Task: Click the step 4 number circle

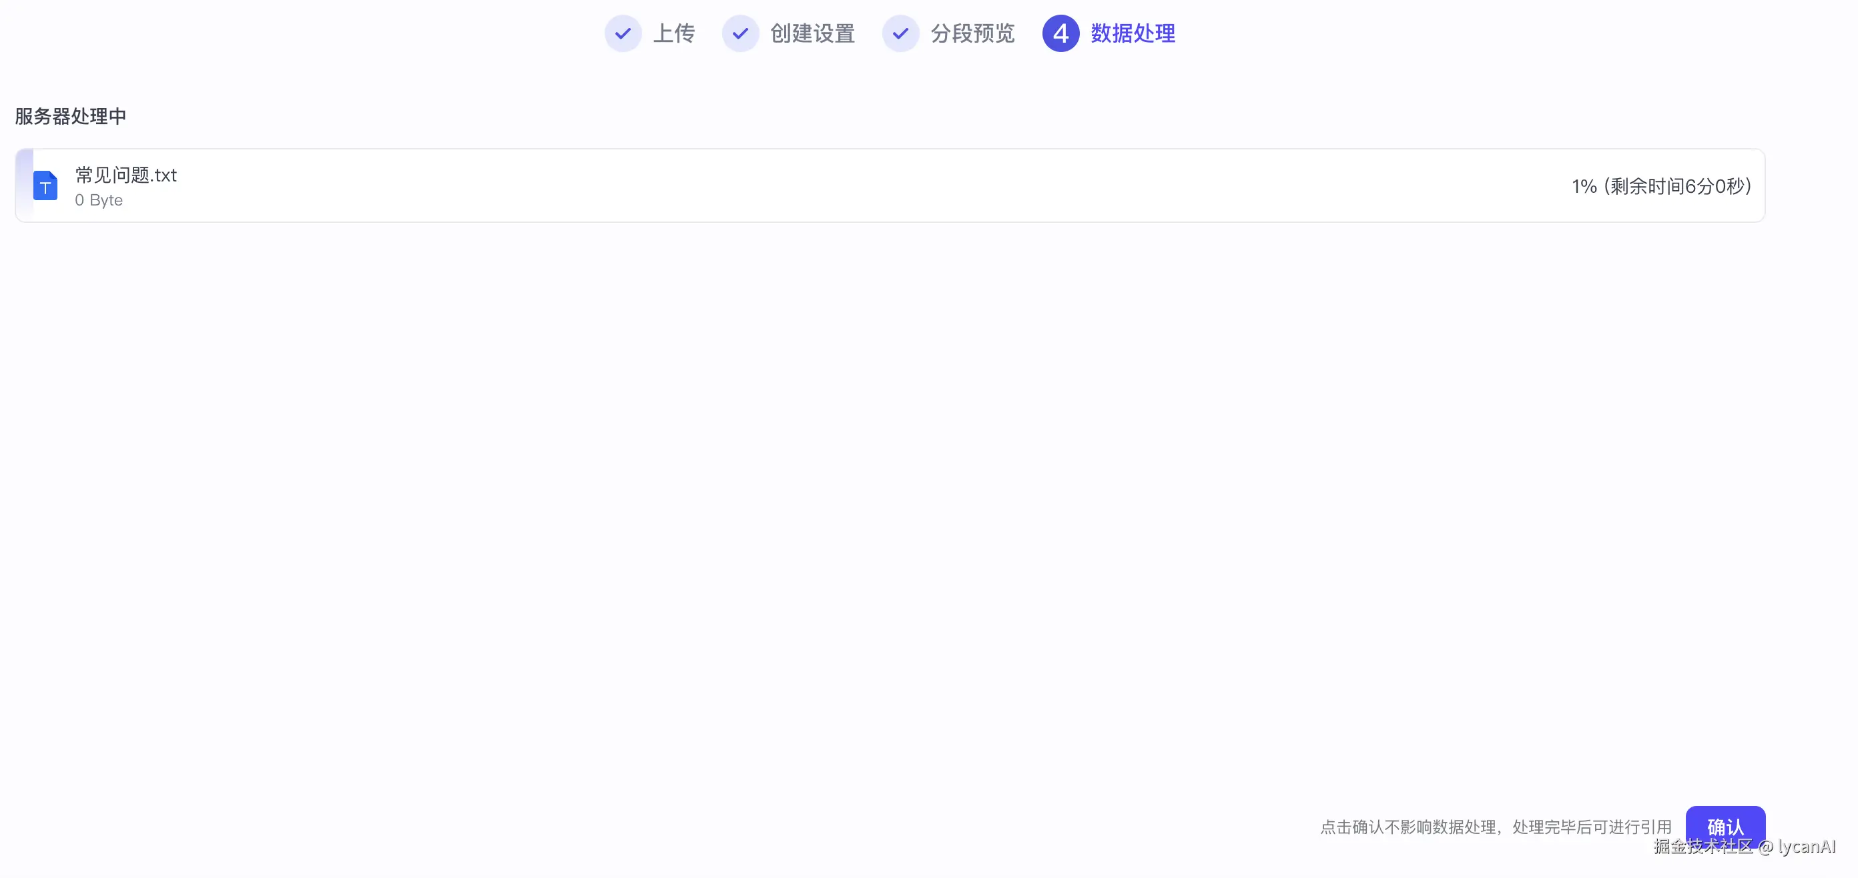Action: (1060, 33)
